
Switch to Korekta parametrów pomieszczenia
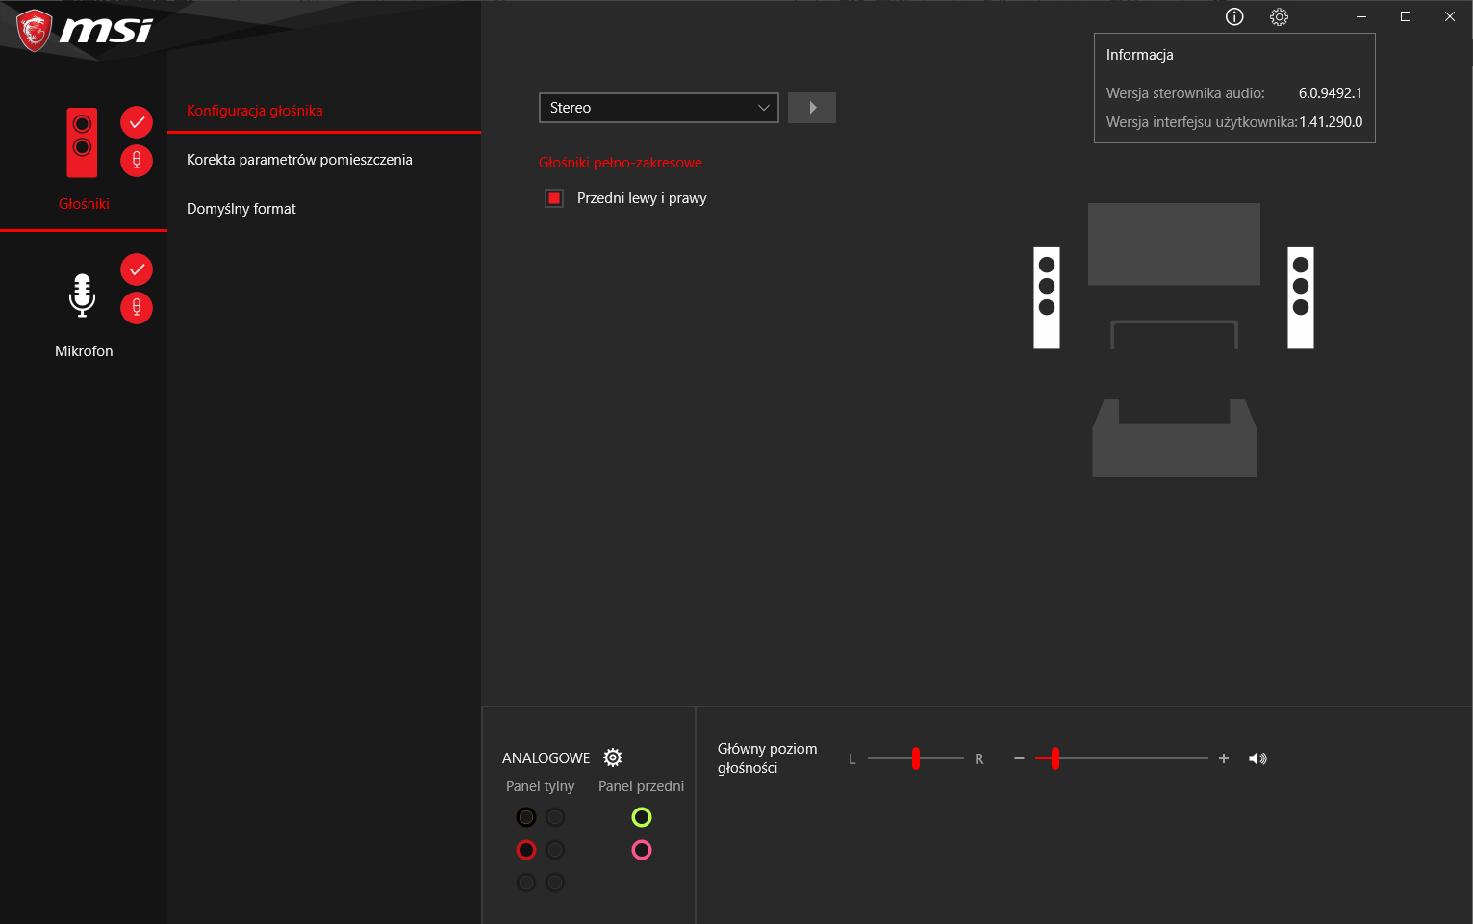(x=298, y=159)
